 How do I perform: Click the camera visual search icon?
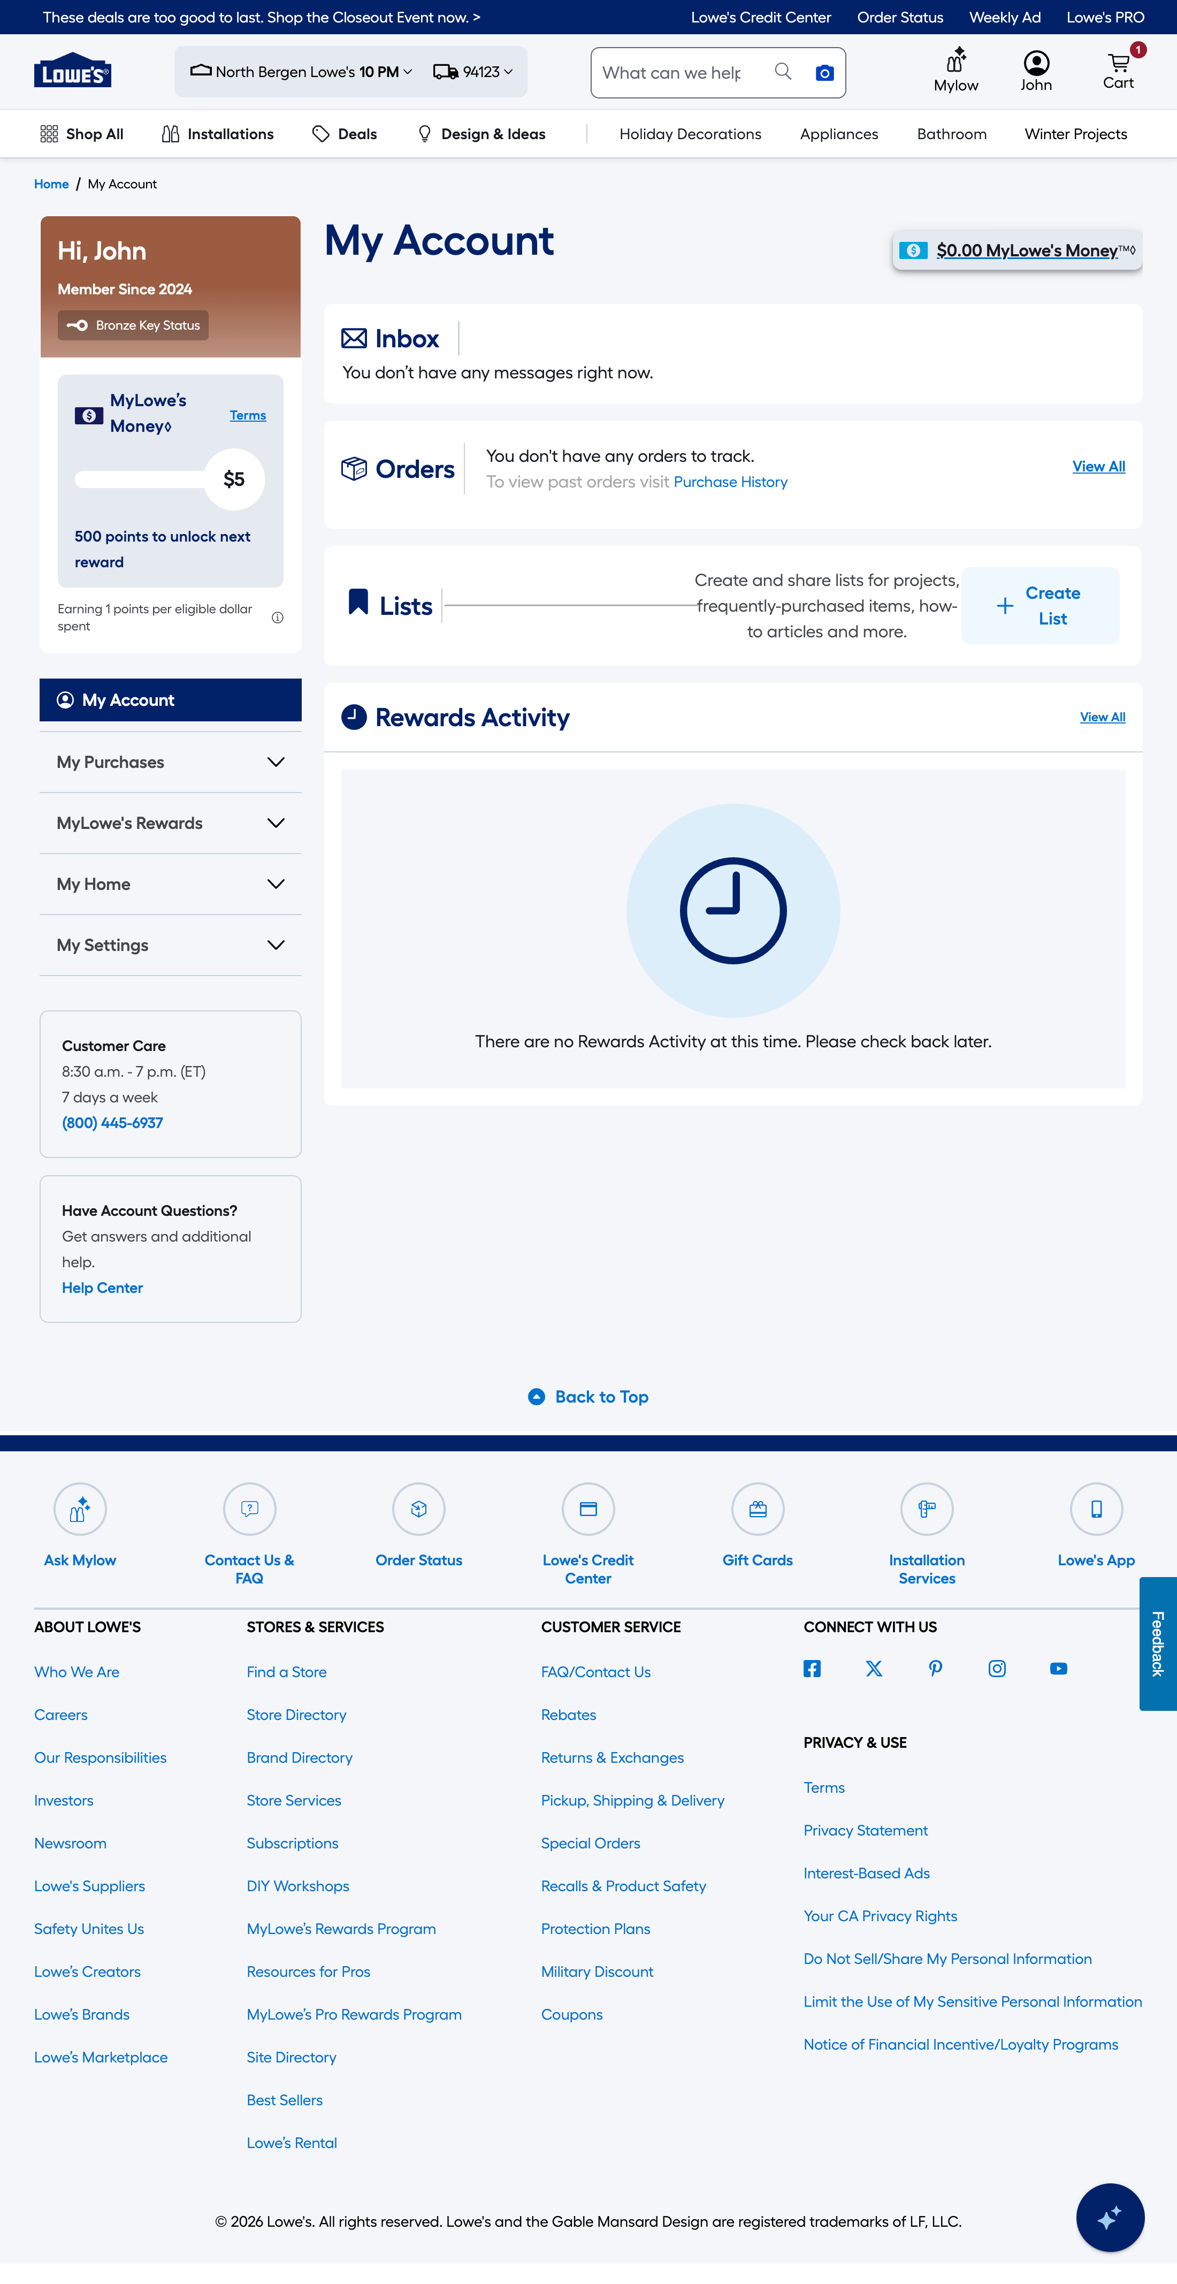tap(824, 73)
